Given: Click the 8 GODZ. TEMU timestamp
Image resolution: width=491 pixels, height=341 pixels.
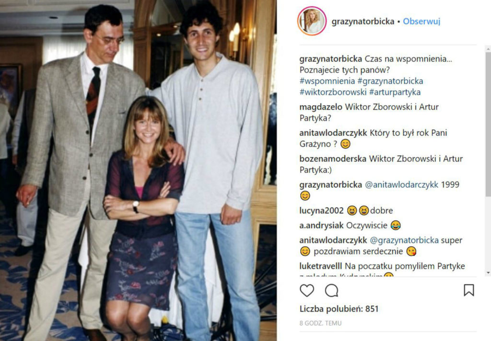Looking at the screenshot, I should point(320,323).
